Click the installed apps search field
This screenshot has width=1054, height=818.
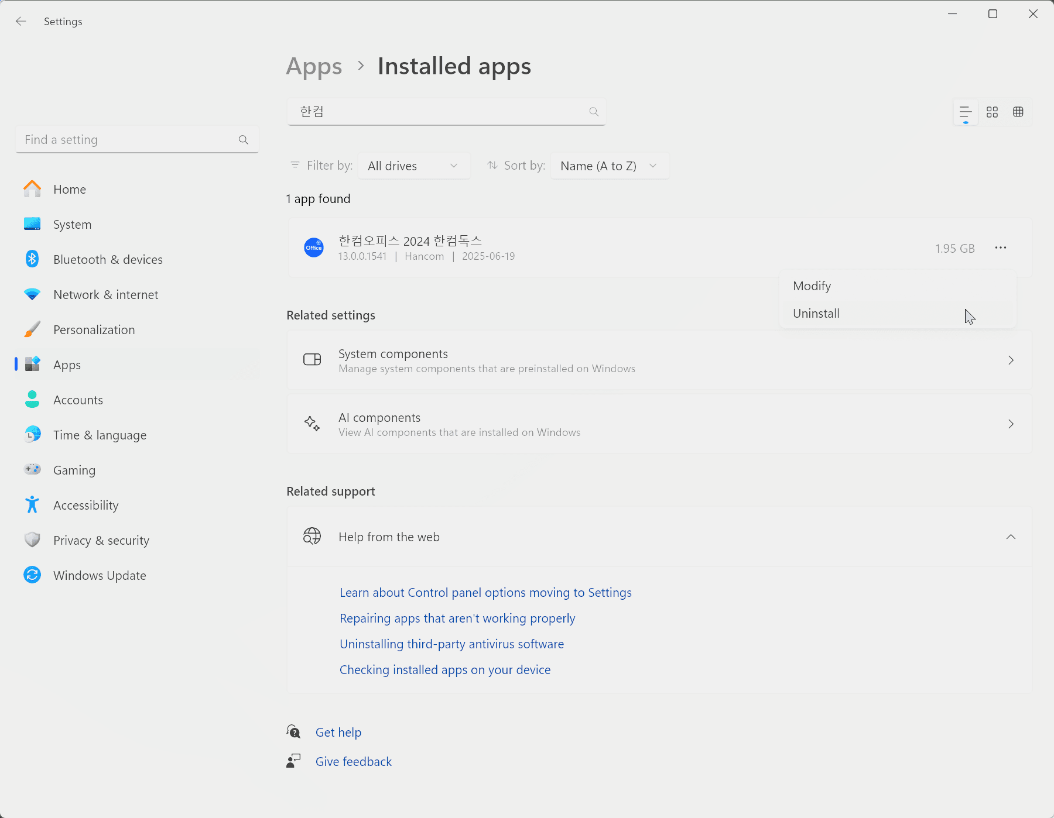click(446, 112)
